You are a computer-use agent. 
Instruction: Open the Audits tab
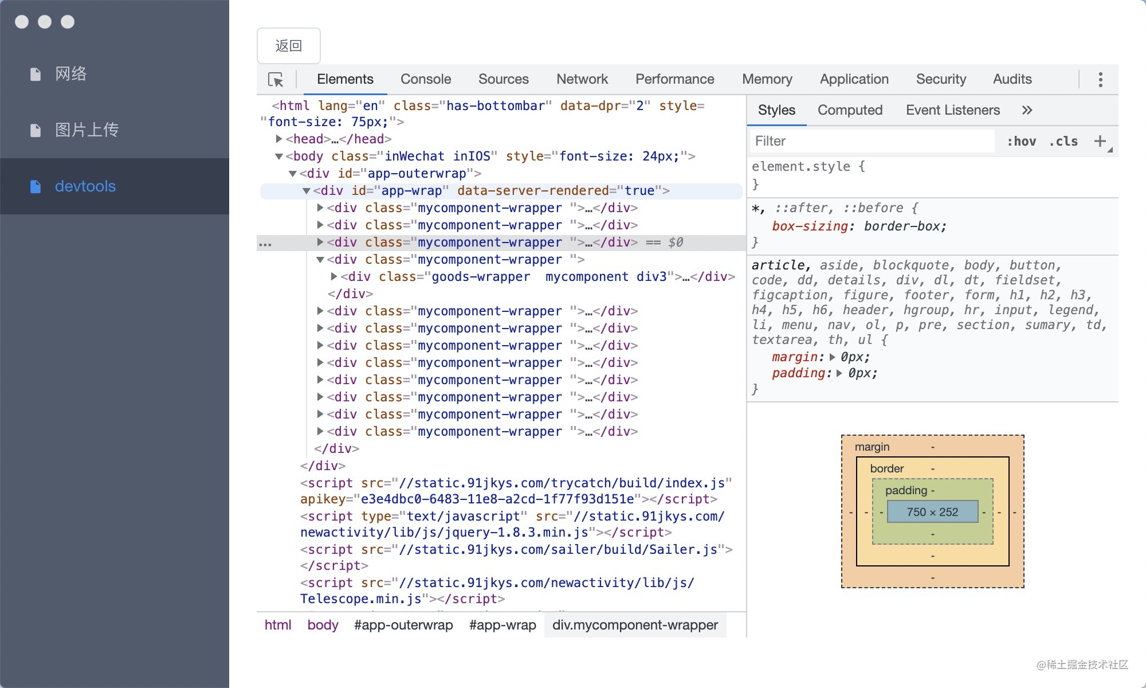[x=1012, y=79]
